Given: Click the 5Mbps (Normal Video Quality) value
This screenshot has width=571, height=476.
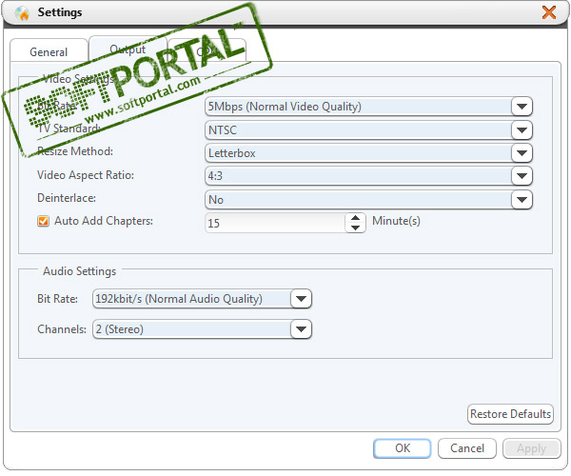Looking at the screenshot, I should (x=285, y=107).
